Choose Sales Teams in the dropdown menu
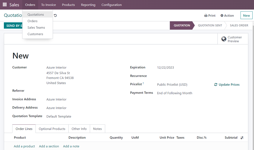 tap(36, 27)
